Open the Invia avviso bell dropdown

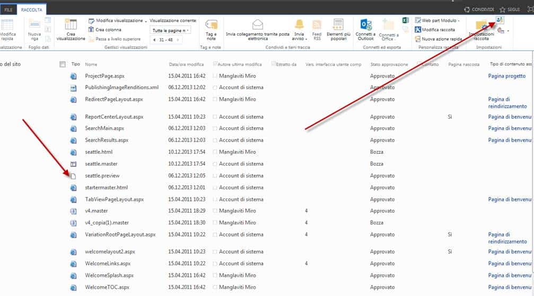pos(300,30)
